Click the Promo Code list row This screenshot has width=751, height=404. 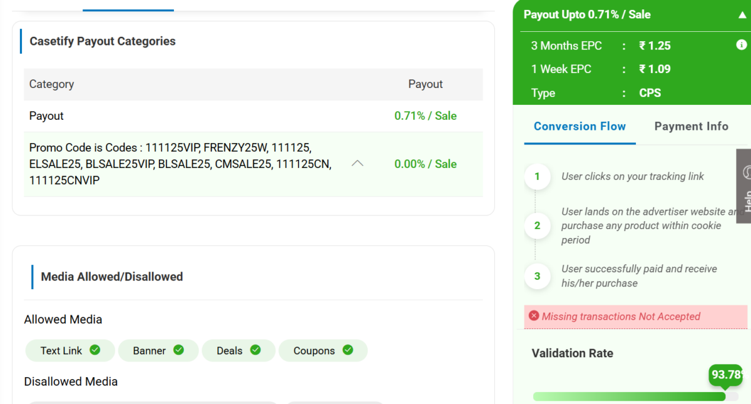181,164
